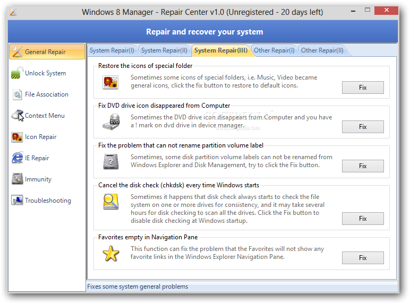Viewport: 410px width, 304px height.
Task: Click the File Association document icon
Action: click(17, 94)
